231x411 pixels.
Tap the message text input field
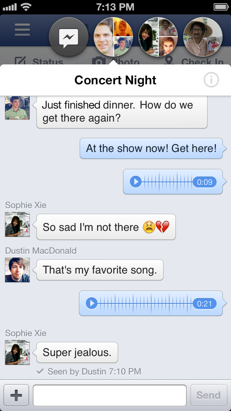click(x=110, y=395)
